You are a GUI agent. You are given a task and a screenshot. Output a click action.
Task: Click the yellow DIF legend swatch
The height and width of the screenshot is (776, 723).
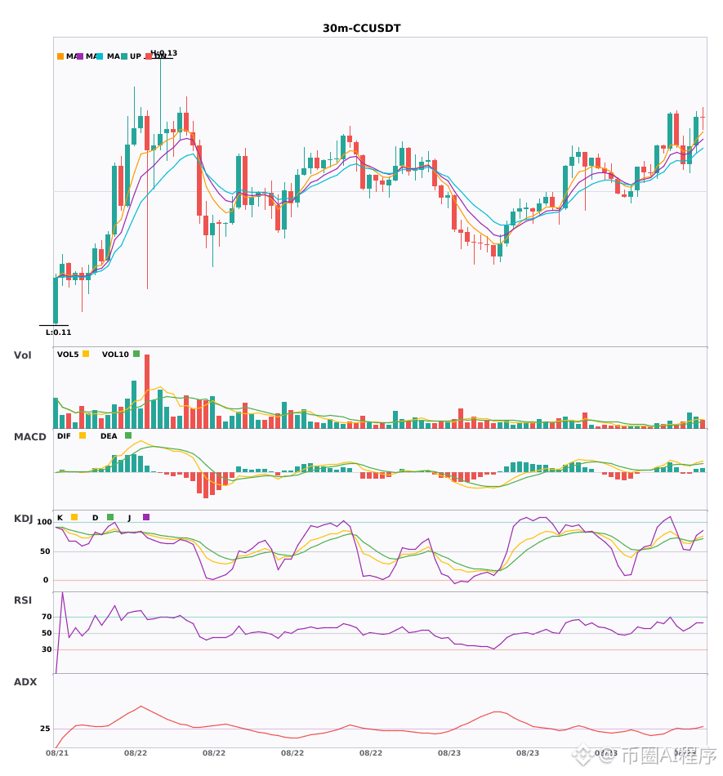[x=83, y=435]
